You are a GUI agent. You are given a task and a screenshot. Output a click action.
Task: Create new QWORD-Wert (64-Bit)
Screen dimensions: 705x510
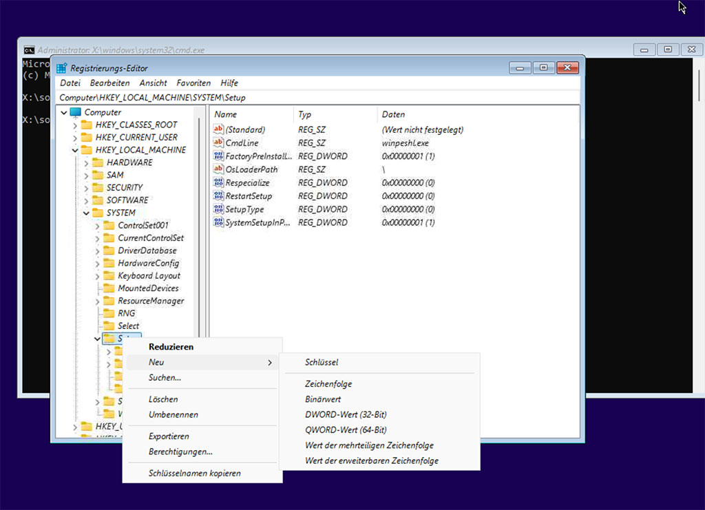click(x=379, y=429)
